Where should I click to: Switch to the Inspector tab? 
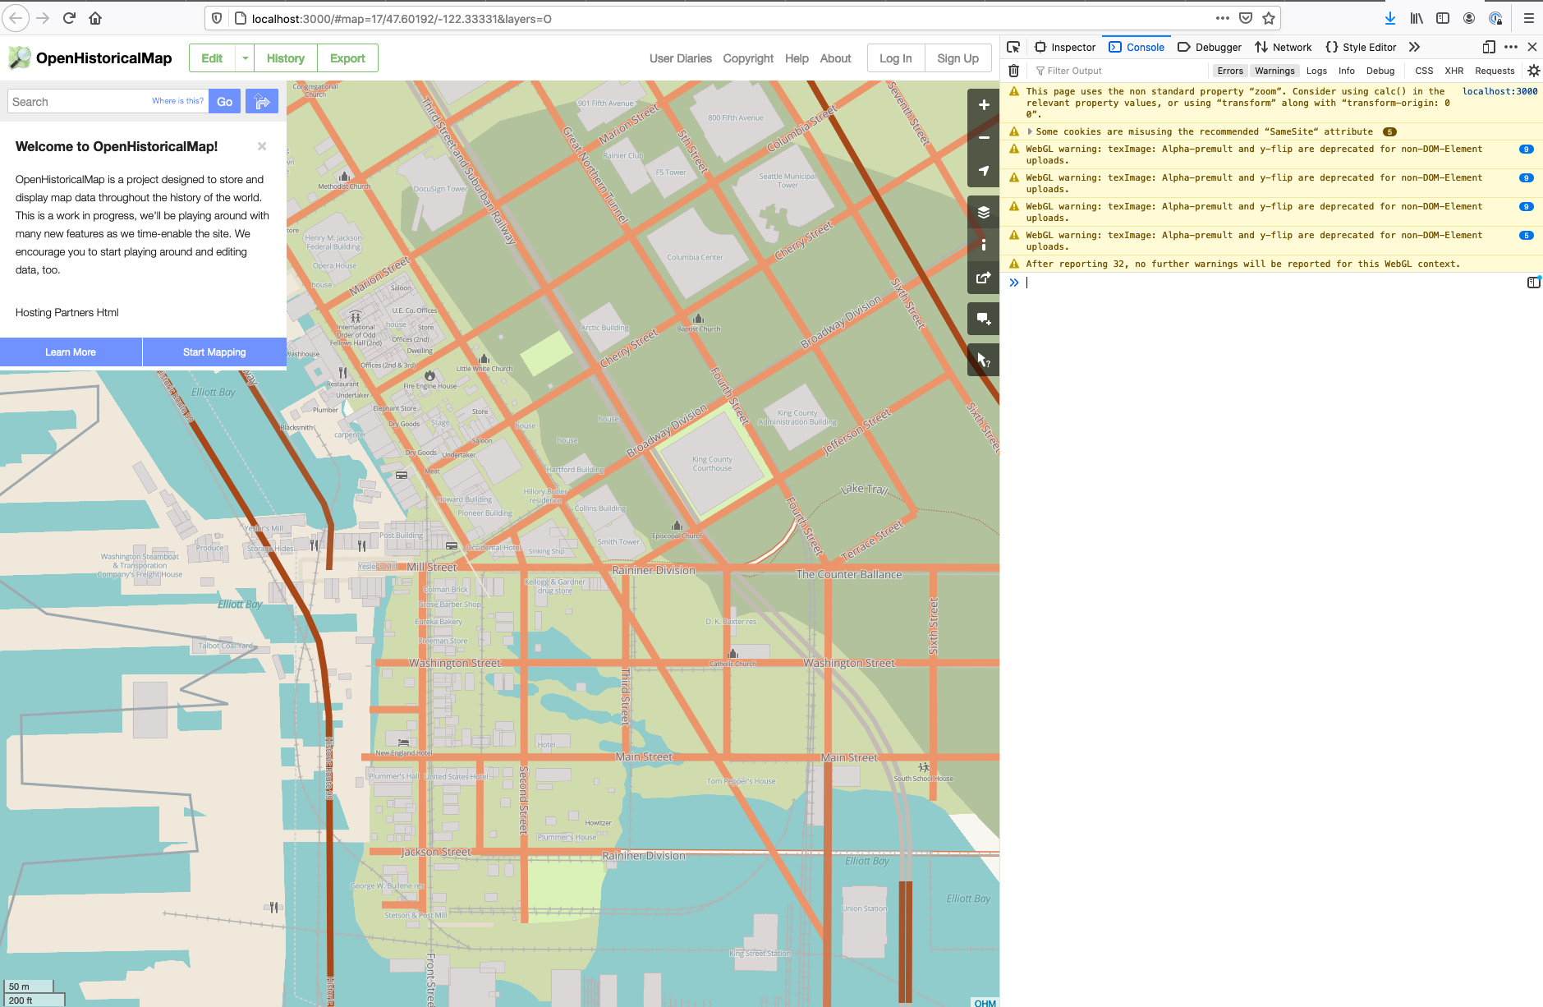pyautogui.click(x=1065, y=47)
